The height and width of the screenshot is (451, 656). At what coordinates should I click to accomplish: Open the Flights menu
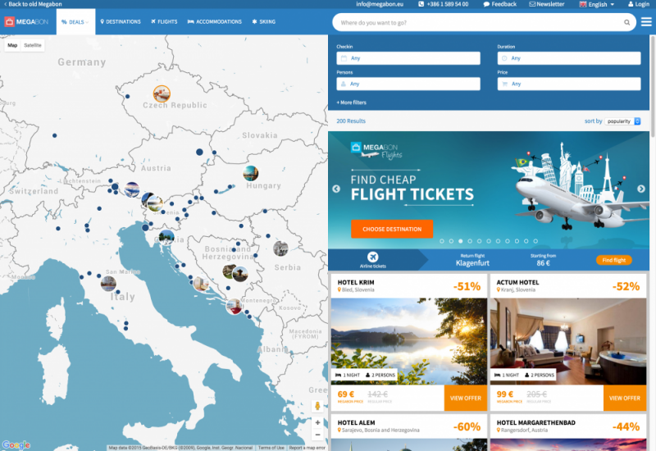click(x=164, y=22)
